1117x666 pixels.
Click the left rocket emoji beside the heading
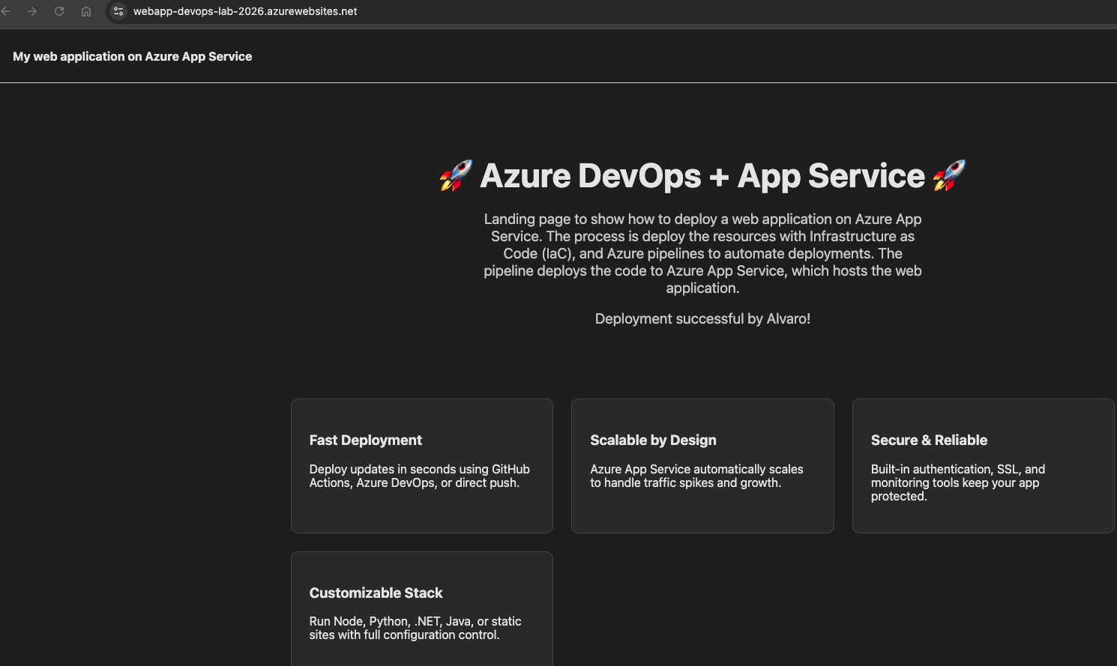[456, 175]
